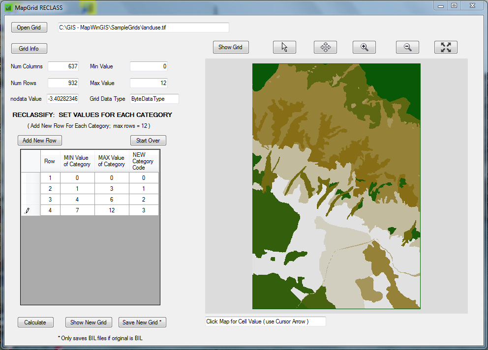Click the Grid Info button
This screenshot has height=350, width=488.
coord(29,49)
